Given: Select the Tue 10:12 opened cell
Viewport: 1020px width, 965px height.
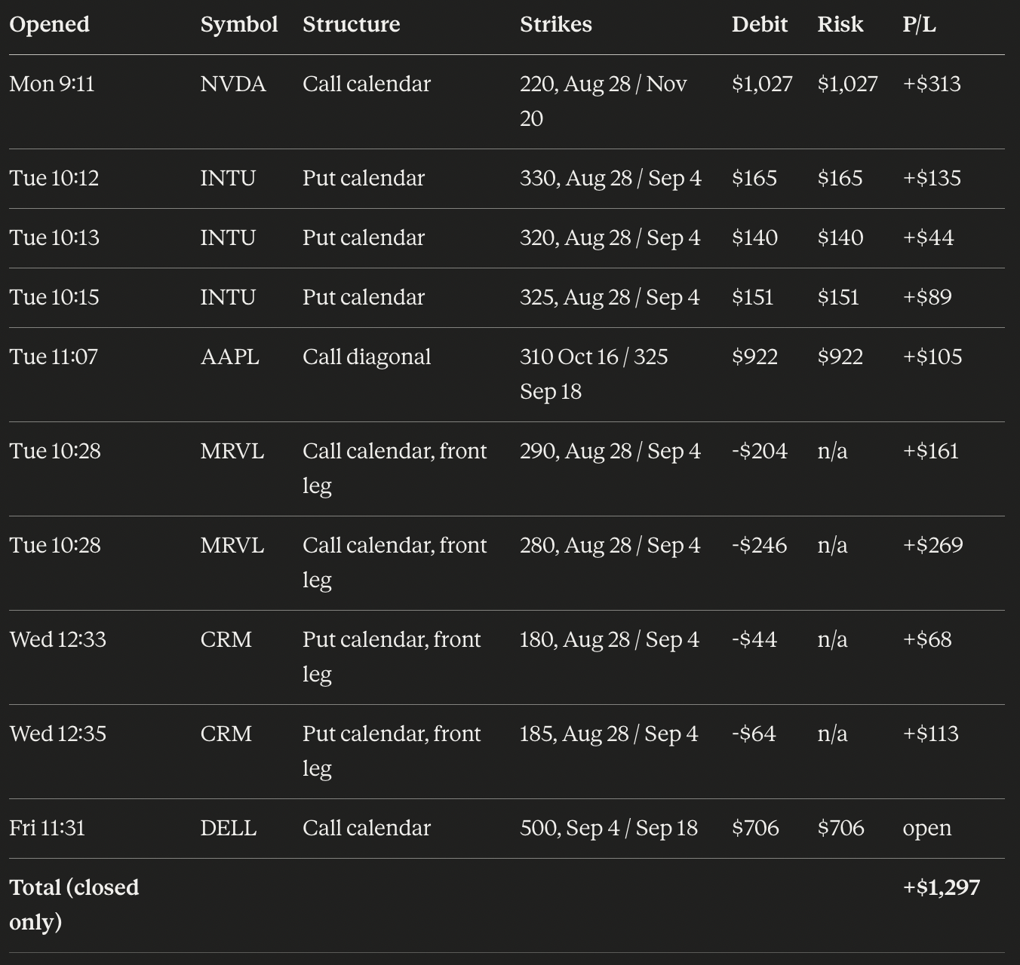Looking at the screenshot, I should click(x=54, y=178).
